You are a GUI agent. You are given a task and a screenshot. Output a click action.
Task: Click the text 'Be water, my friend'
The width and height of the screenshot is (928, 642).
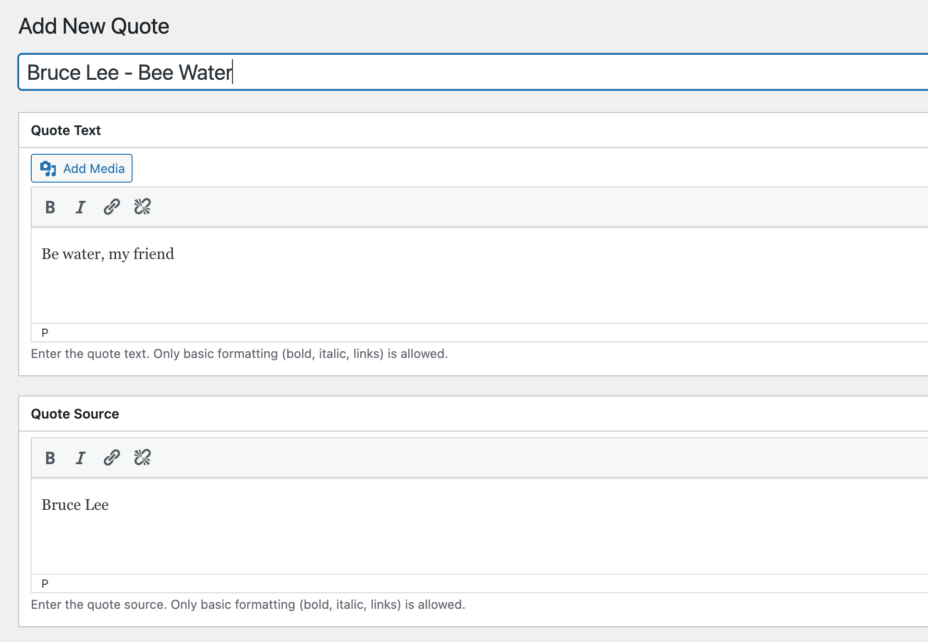pyautogui.click(x=108, y=254)
